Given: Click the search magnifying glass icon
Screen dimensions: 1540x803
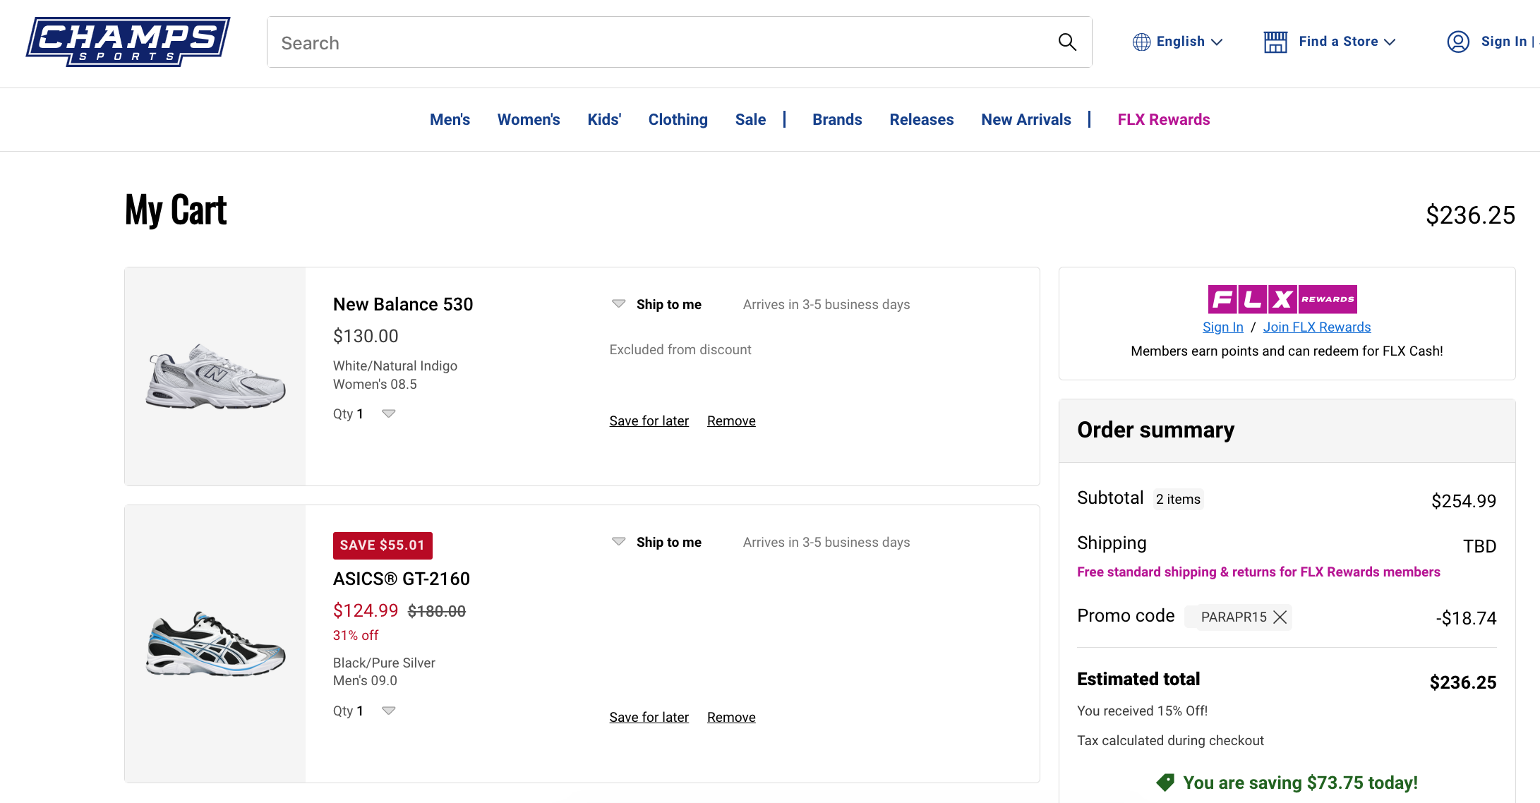Looking at the screenshot, I should tap(1067, 42).
